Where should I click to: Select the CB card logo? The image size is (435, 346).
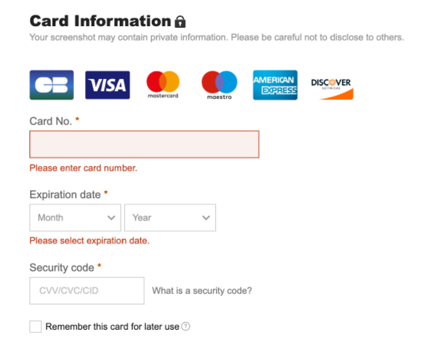(51, 85)
